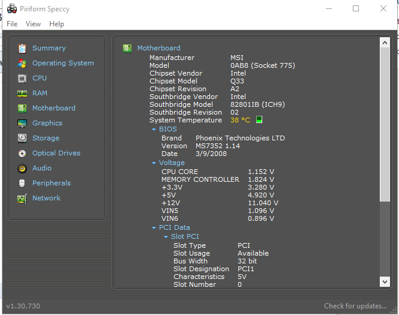Go to the RAM section
The height and width of the screenshot is (315, 399).
coord(40,93)
